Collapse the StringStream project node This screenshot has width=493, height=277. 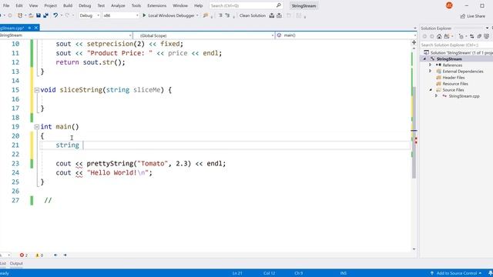424,59
